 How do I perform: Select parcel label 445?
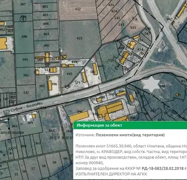69,74
